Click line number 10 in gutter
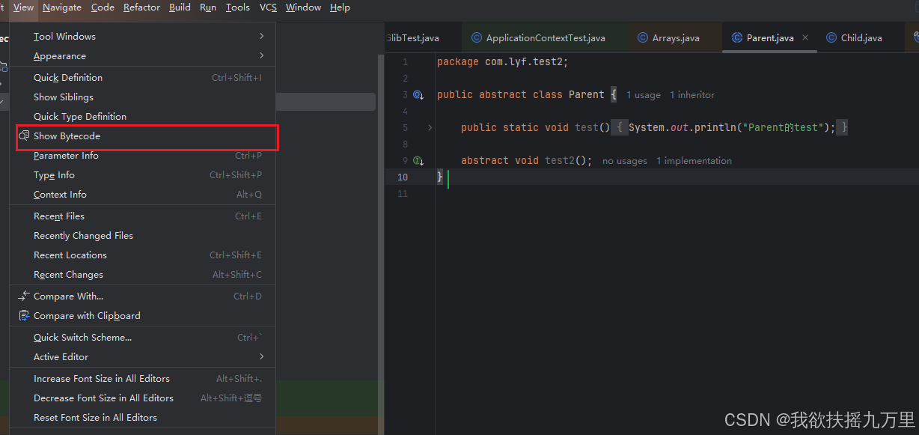The width and height of the screenshot is (919, 435). 403,177
